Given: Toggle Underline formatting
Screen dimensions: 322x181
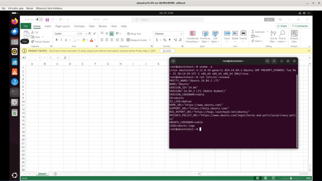Looking at the screenshot, I should point(66,40).
